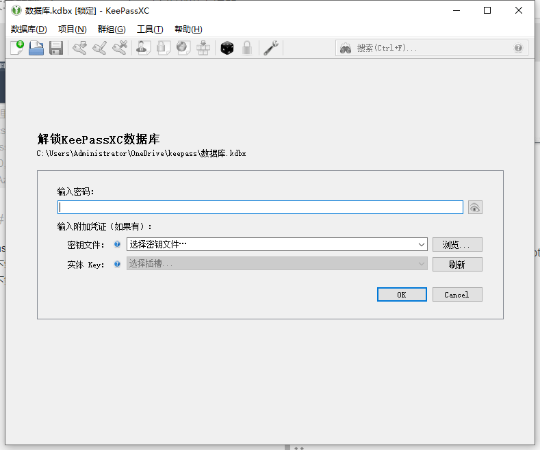
Task: Click the database path C:\Users\Administrator text
Action: [x=141, y=153]
